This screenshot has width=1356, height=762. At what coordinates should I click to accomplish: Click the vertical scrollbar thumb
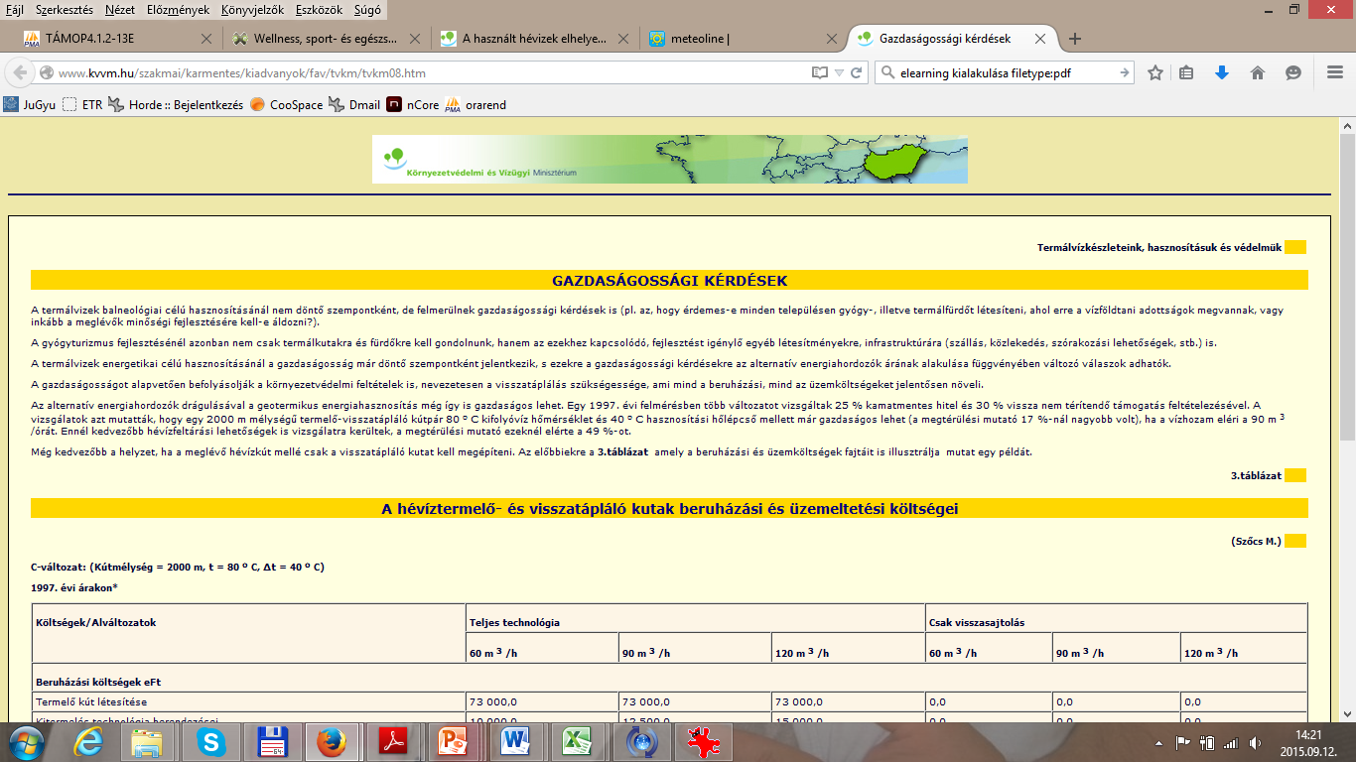[1347, 288]
